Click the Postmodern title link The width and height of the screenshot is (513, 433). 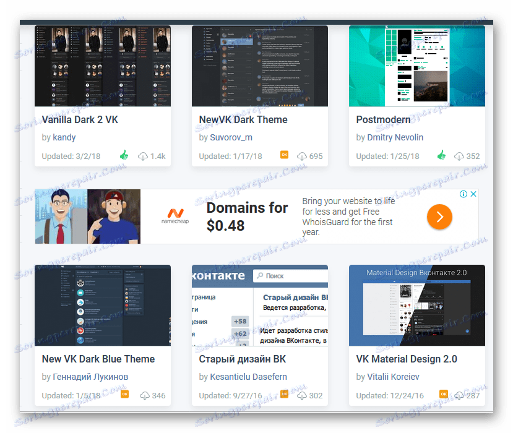coord(383,120)
